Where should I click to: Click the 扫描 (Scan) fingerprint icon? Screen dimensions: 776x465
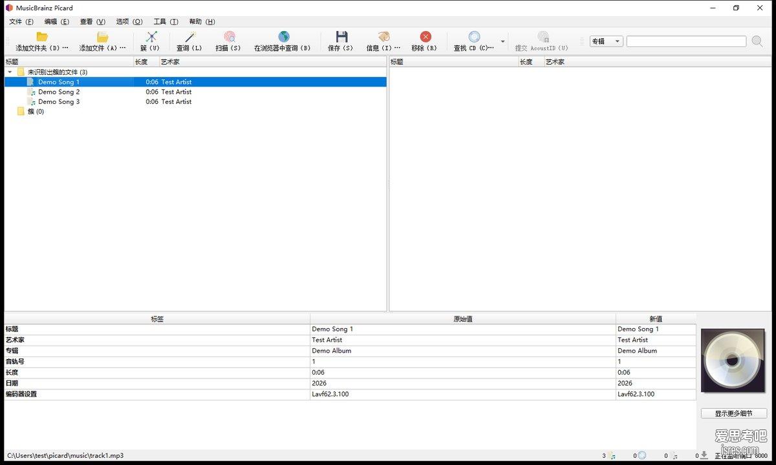[229, 37]
